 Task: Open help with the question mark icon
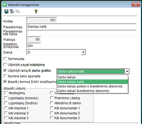tap(36, 11)
